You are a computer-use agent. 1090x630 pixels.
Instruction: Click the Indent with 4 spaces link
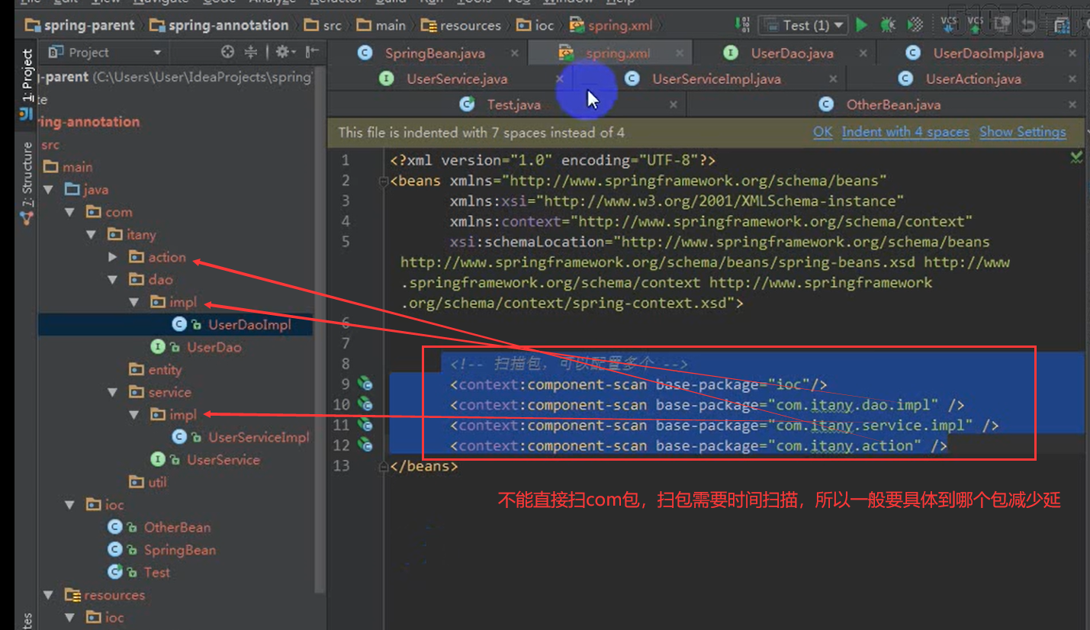[905, 132]
